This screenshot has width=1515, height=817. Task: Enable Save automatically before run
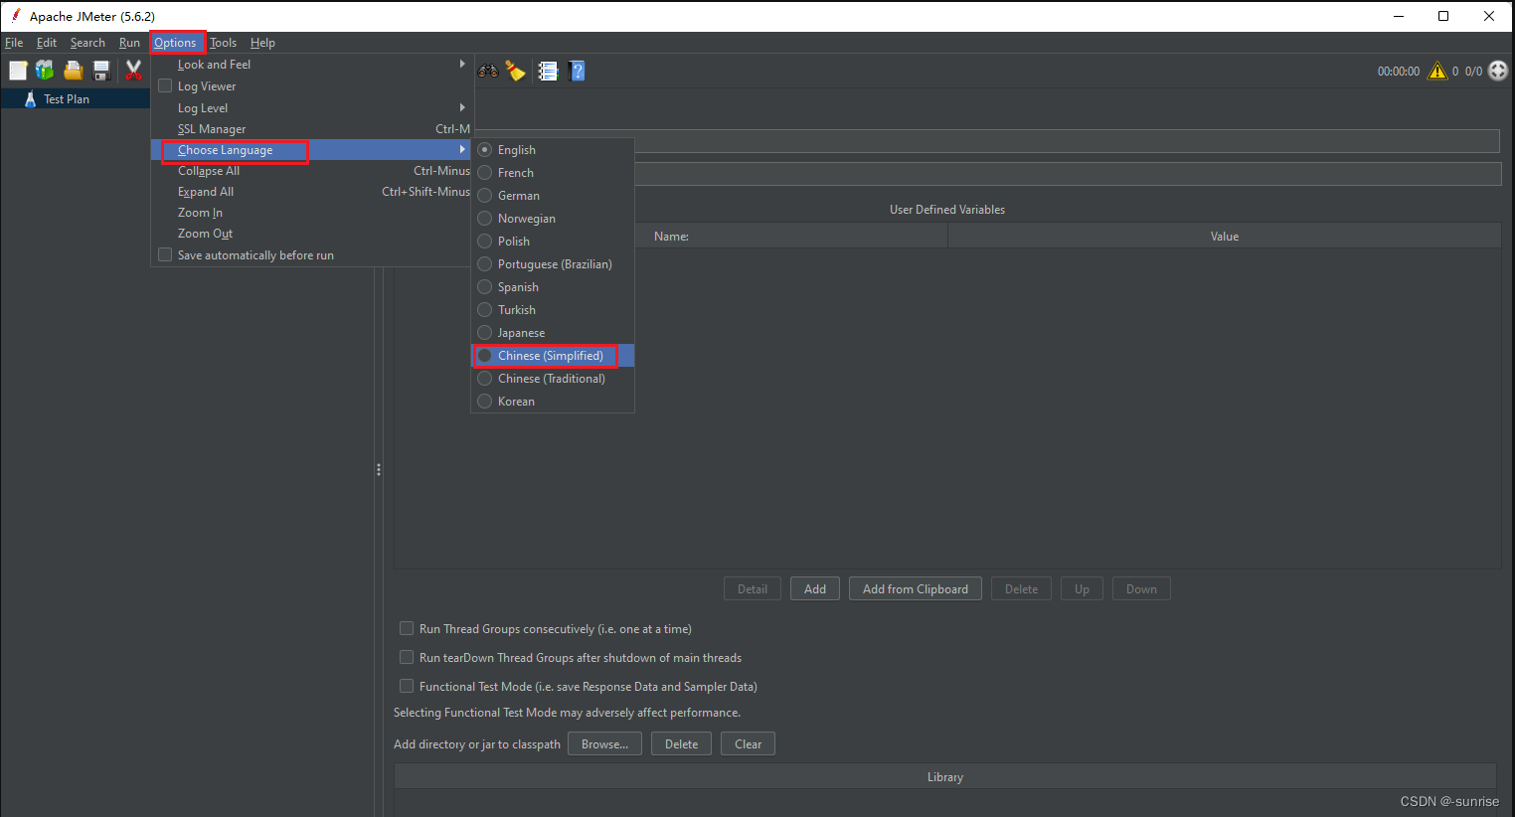[x=165, y=254]
